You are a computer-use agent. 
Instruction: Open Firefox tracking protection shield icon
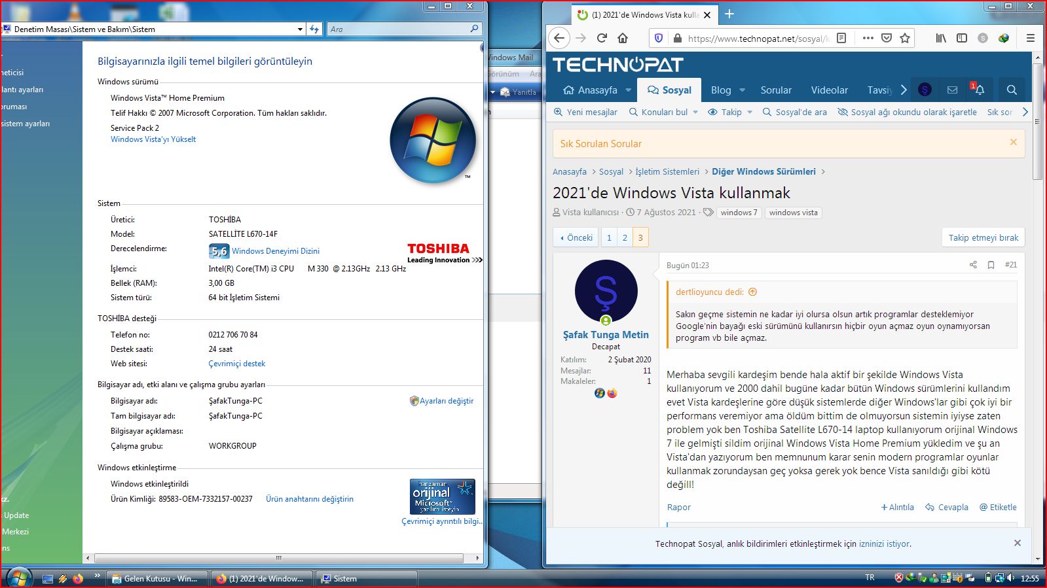pyautogui.click(x=659, y=38)
